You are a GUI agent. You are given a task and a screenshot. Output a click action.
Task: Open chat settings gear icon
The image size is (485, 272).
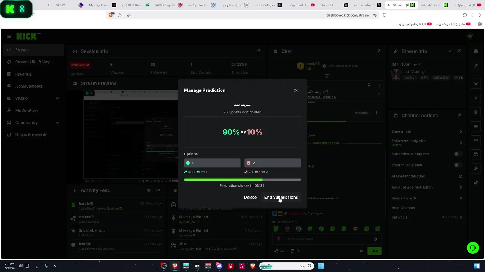[361, 251]
